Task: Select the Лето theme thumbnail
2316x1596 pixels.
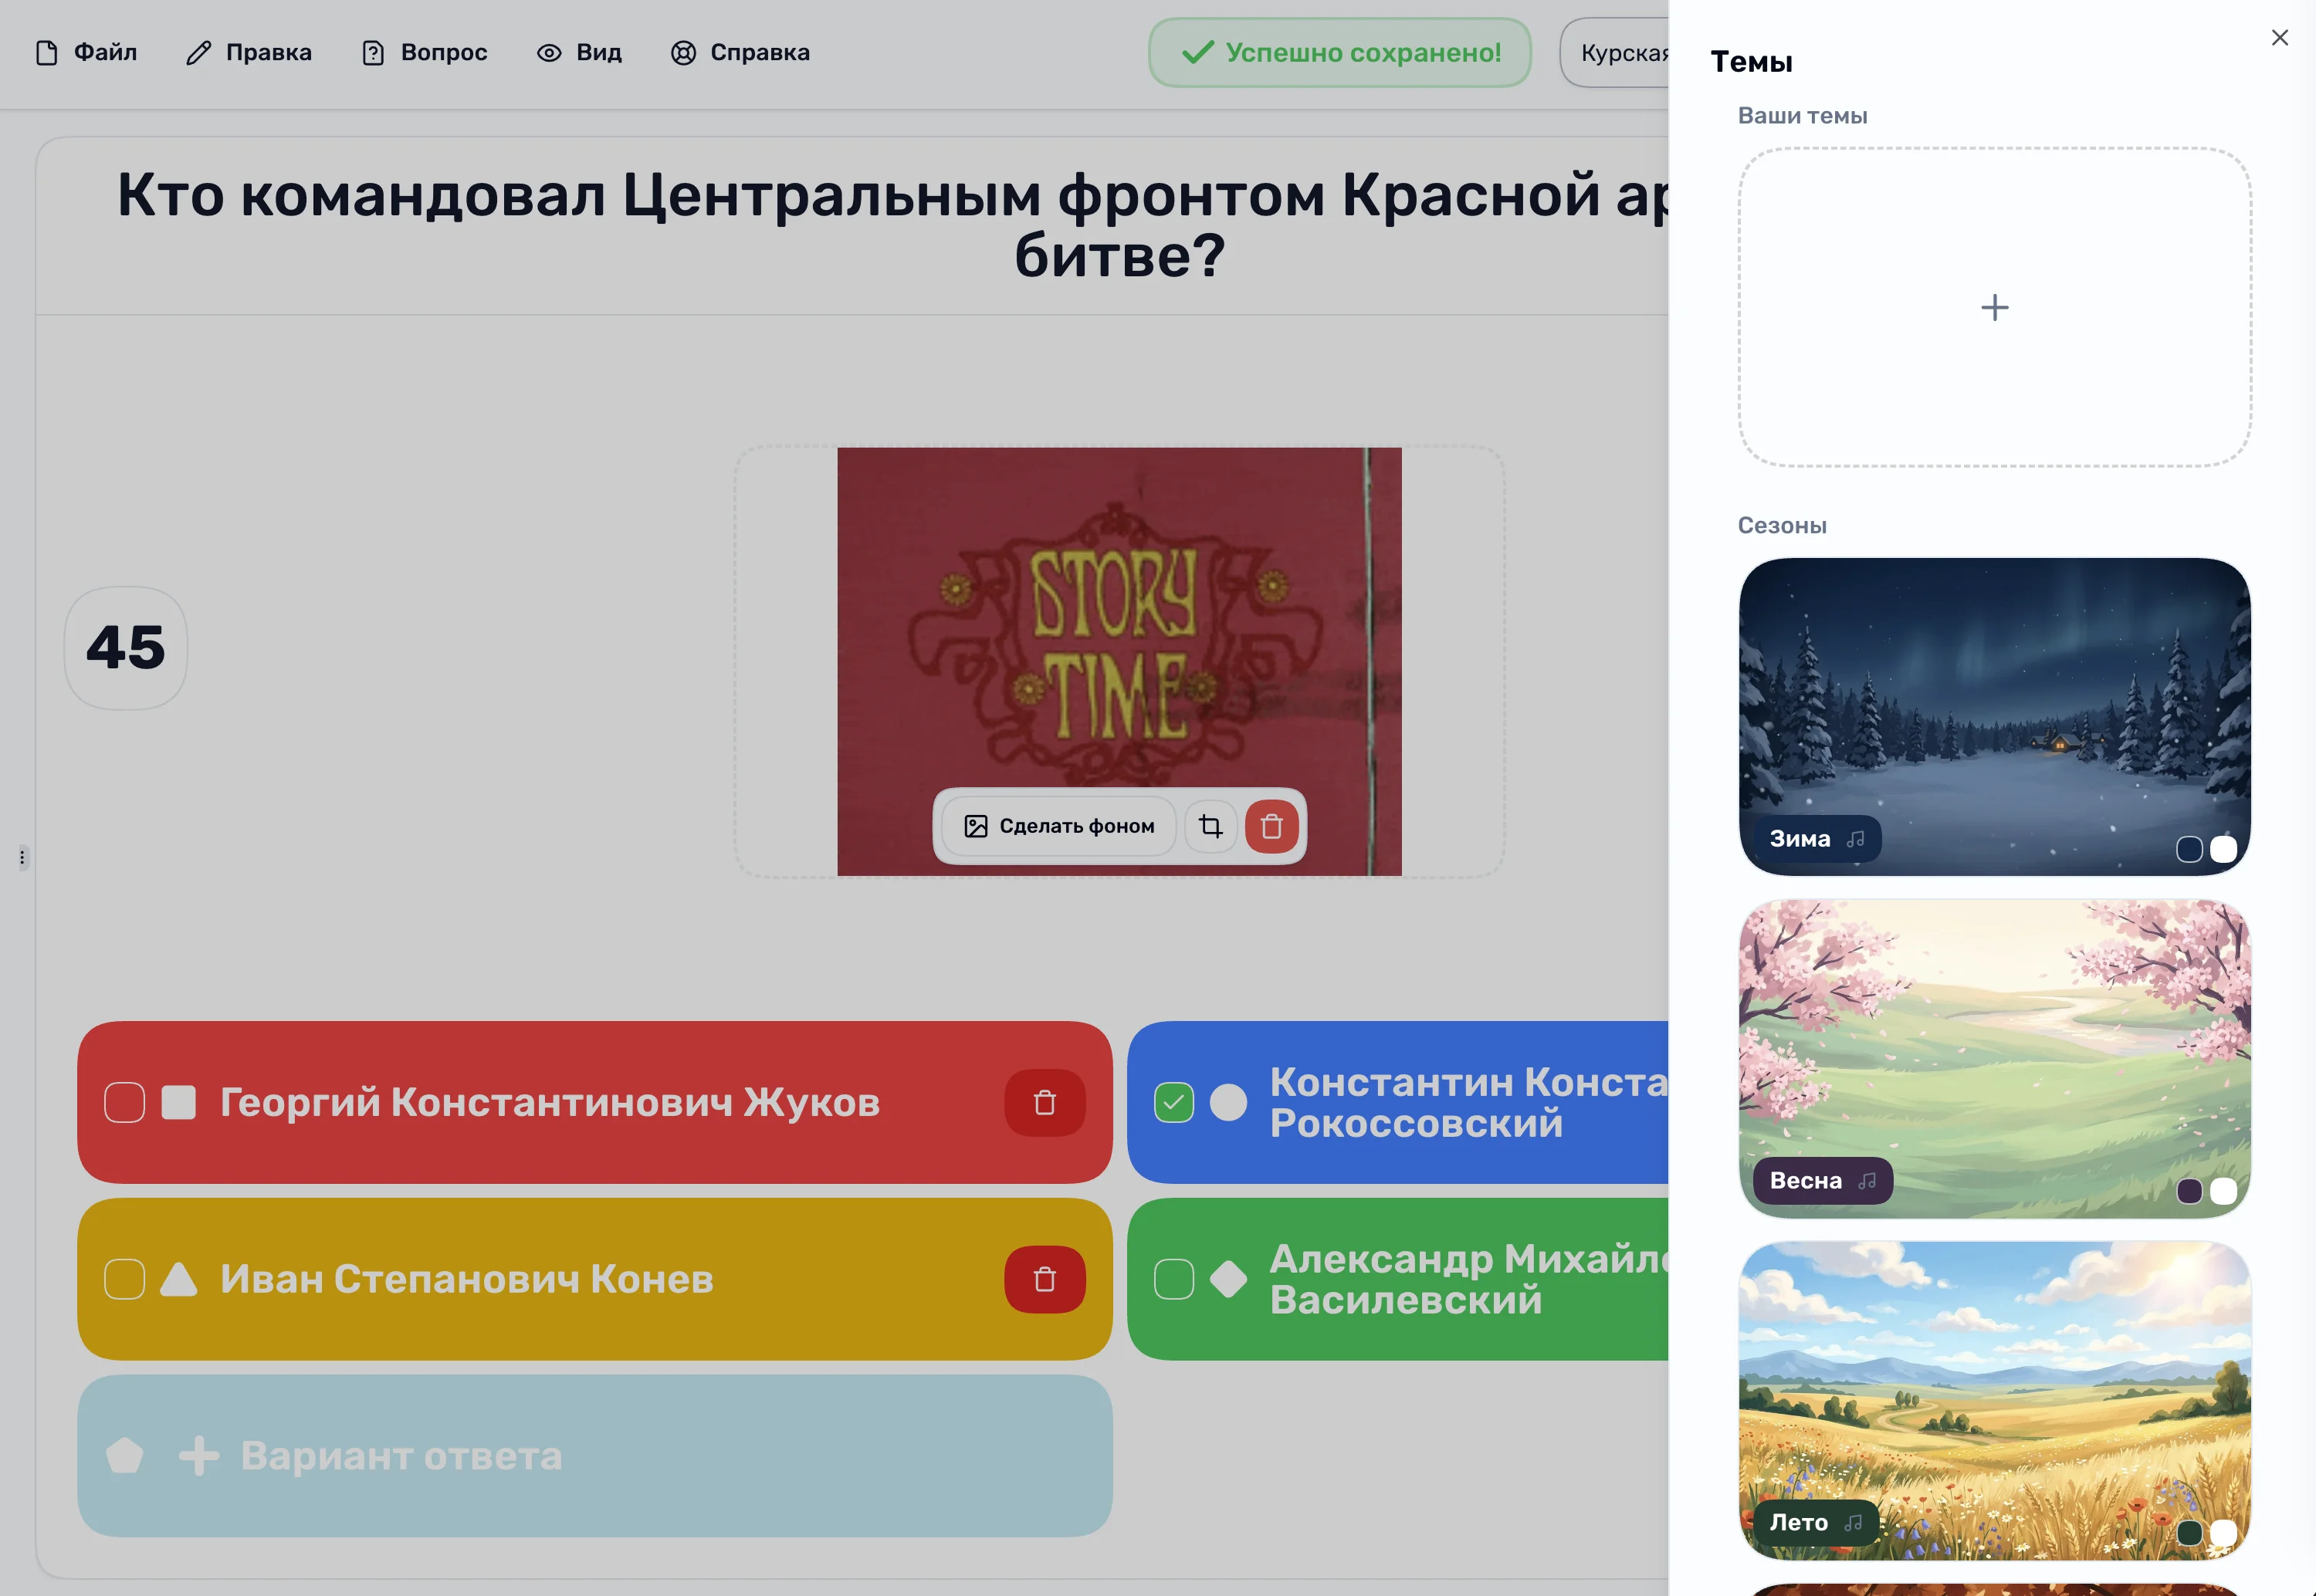Action: 1994,1400
